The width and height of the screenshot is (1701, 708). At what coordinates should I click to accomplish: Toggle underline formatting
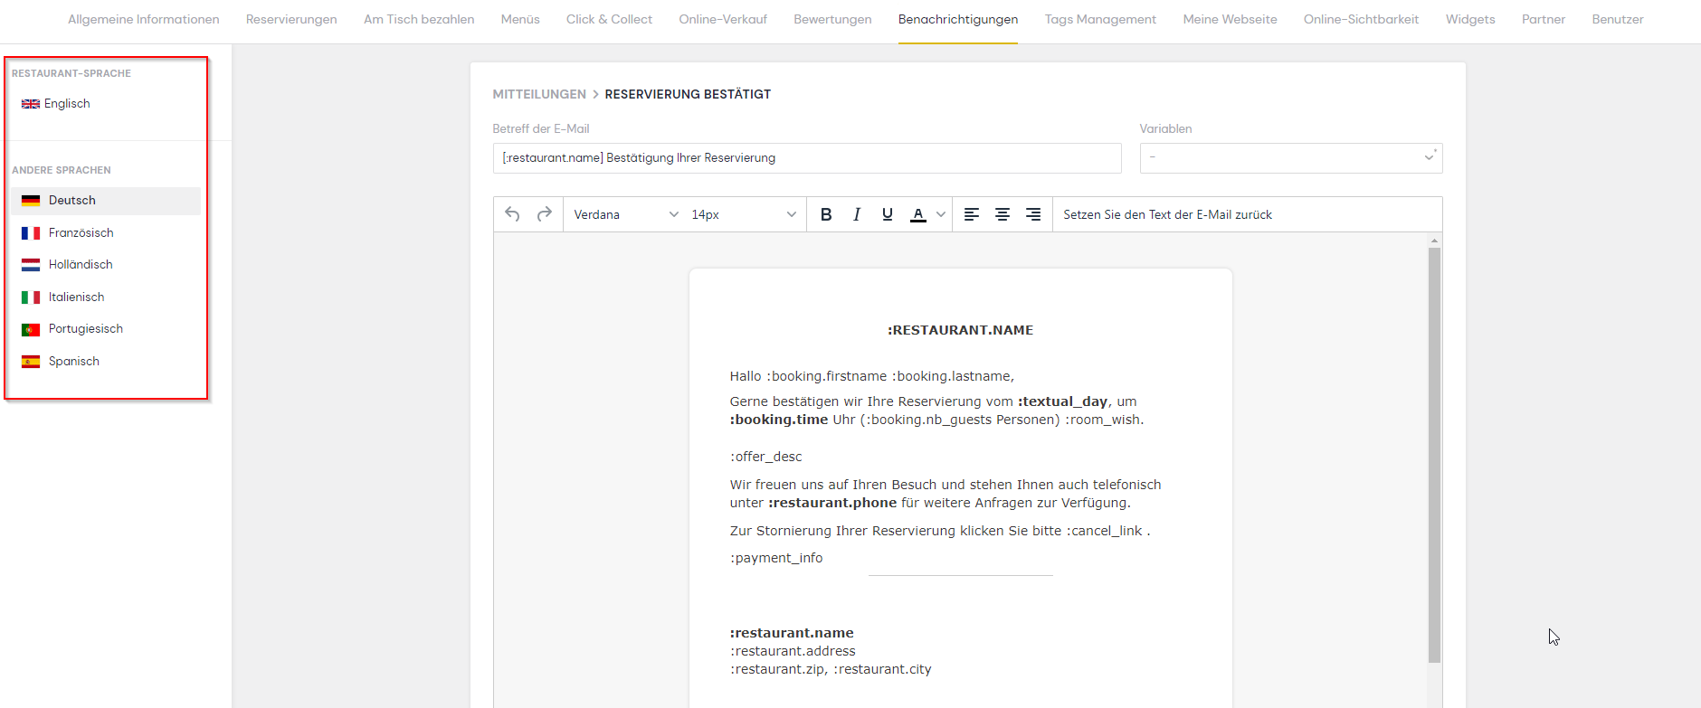[888, 214]
